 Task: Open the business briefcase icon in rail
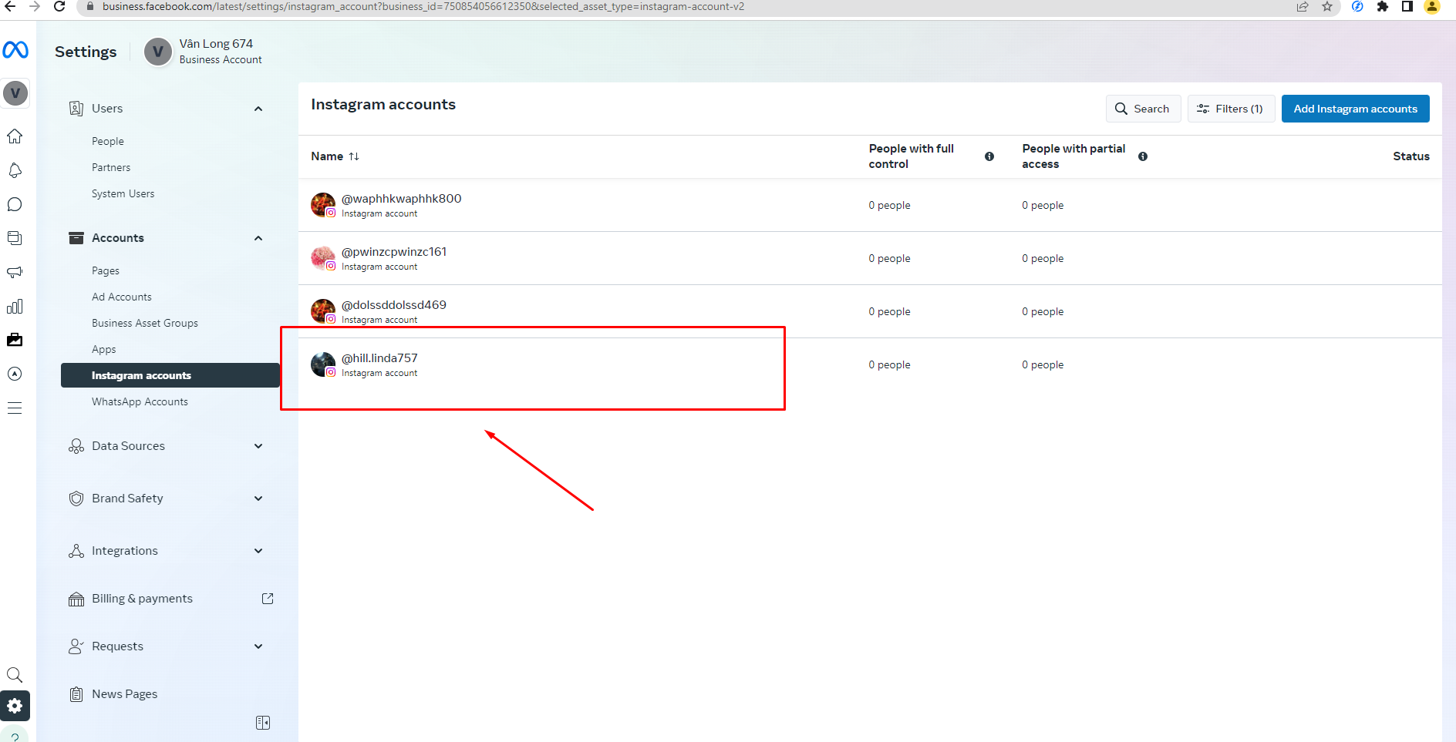(x=15, y=340)
